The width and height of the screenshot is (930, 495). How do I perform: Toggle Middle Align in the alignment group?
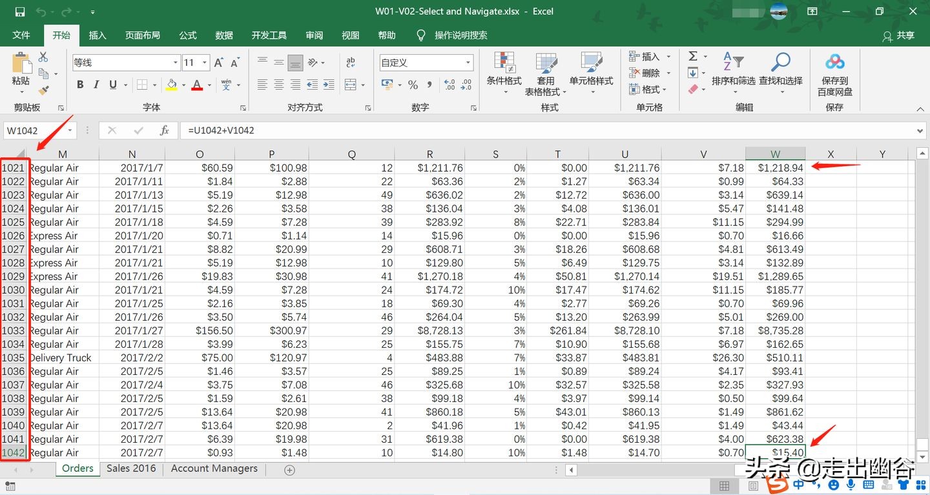279,63
